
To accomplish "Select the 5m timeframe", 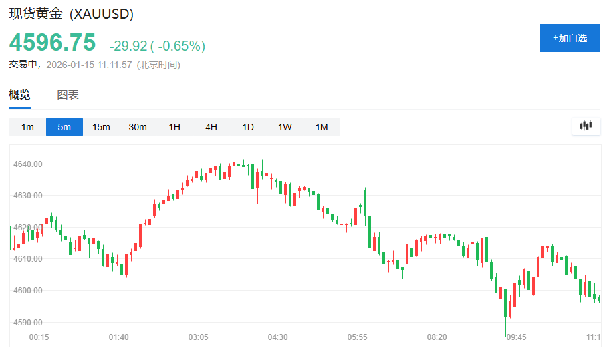I will pyautogui.click(x=64, y=127).
